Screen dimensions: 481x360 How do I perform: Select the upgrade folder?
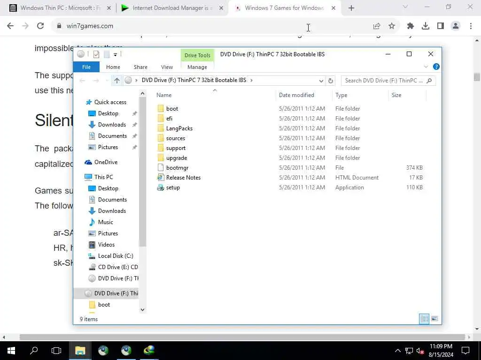click(x=177, y=158)
